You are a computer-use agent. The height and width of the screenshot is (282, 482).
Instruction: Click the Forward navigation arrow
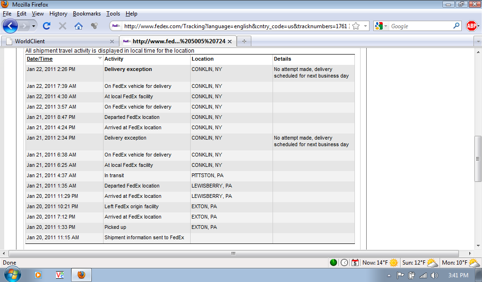coord(24,26)
